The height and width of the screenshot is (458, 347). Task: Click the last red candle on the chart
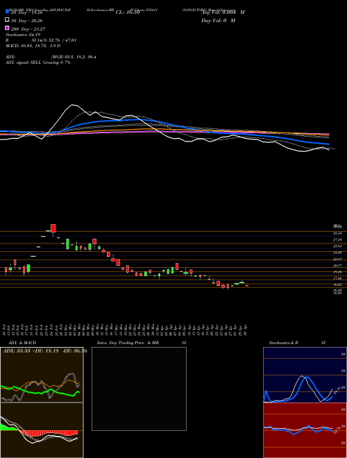[247, 286]
